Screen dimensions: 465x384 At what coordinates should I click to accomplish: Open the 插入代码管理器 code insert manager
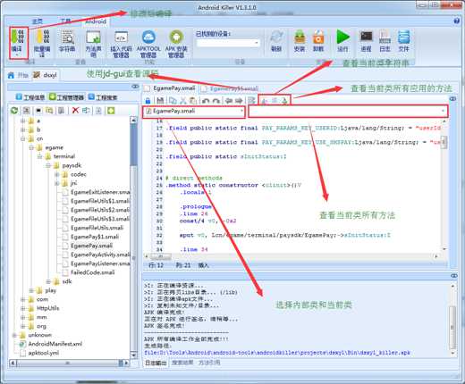pos(121,44)
